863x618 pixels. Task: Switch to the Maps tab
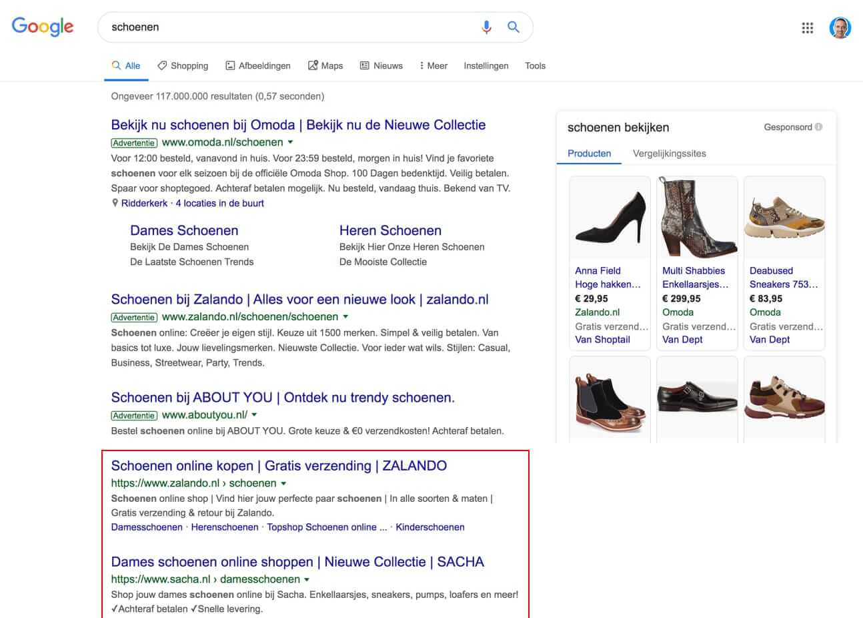325,65
